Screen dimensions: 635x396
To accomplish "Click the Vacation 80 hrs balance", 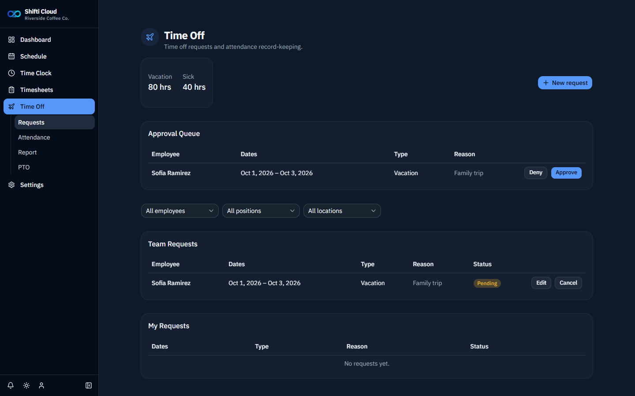I will 160,82.
